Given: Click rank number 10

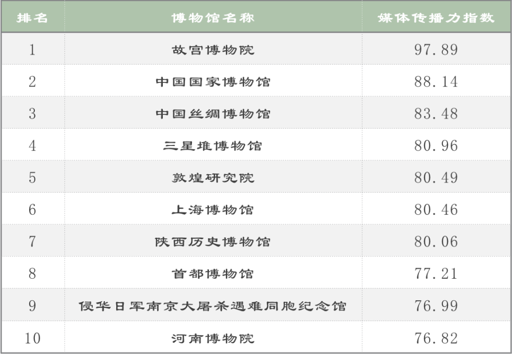Looking at the screenshot, I should pyautogui.click(x=32, y=338).
